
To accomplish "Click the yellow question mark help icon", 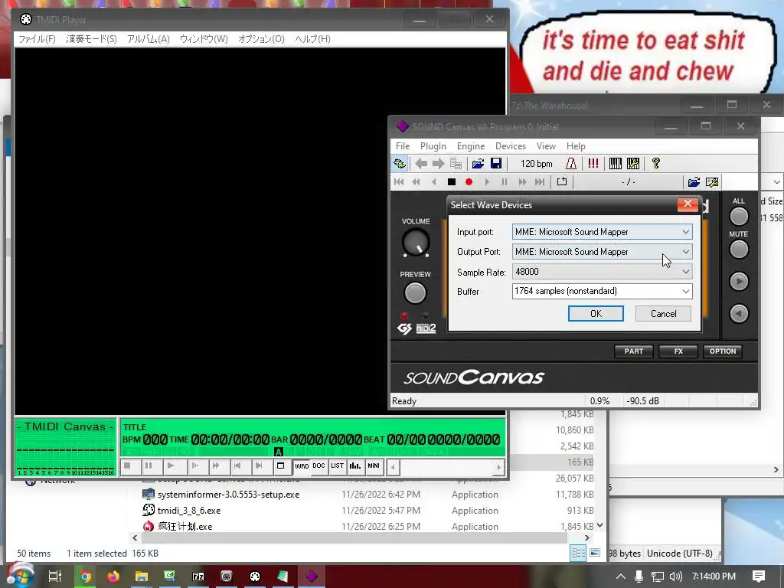I will tap(655, 164).
